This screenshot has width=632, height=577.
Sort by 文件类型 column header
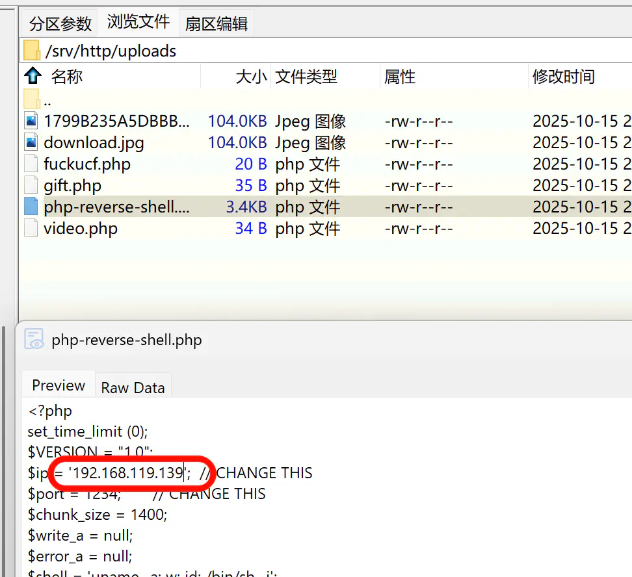pos(306,77)
